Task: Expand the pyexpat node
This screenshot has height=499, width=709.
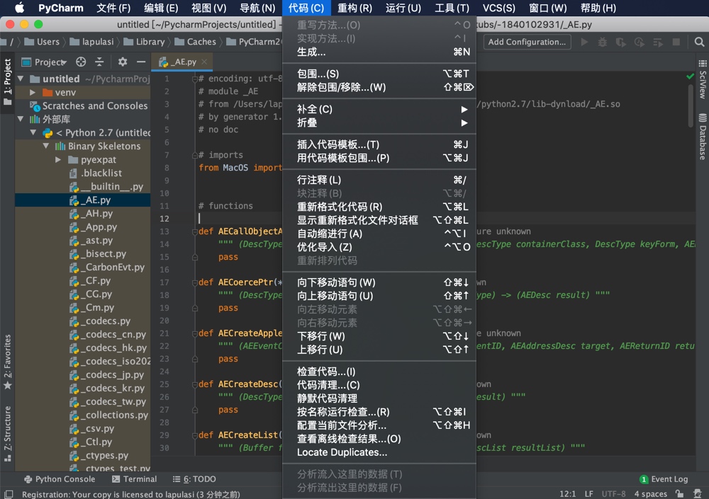Action: 57,159
